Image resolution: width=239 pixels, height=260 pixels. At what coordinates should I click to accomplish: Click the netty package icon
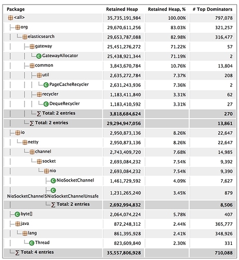(x=25, y=142)
